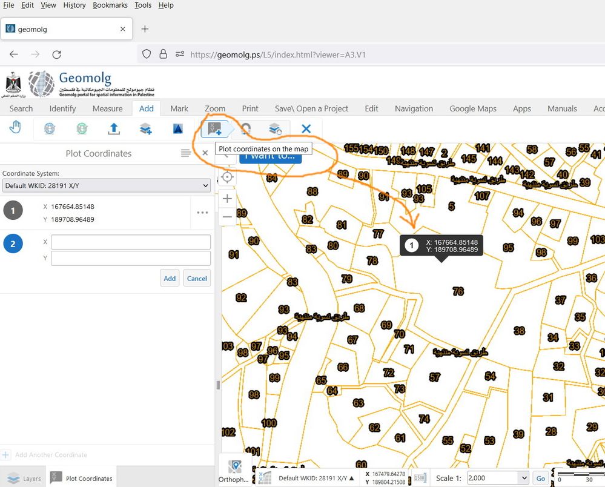Click the X coordinate input field
This screenshot has height=487, width=605.
tap(130, 242)
